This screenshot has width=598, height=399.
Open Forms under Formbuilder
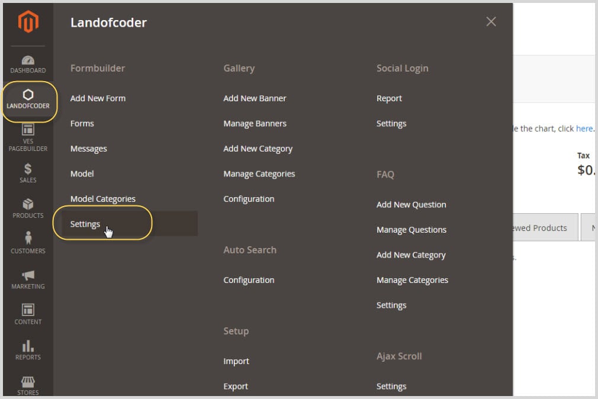point(82,123)
